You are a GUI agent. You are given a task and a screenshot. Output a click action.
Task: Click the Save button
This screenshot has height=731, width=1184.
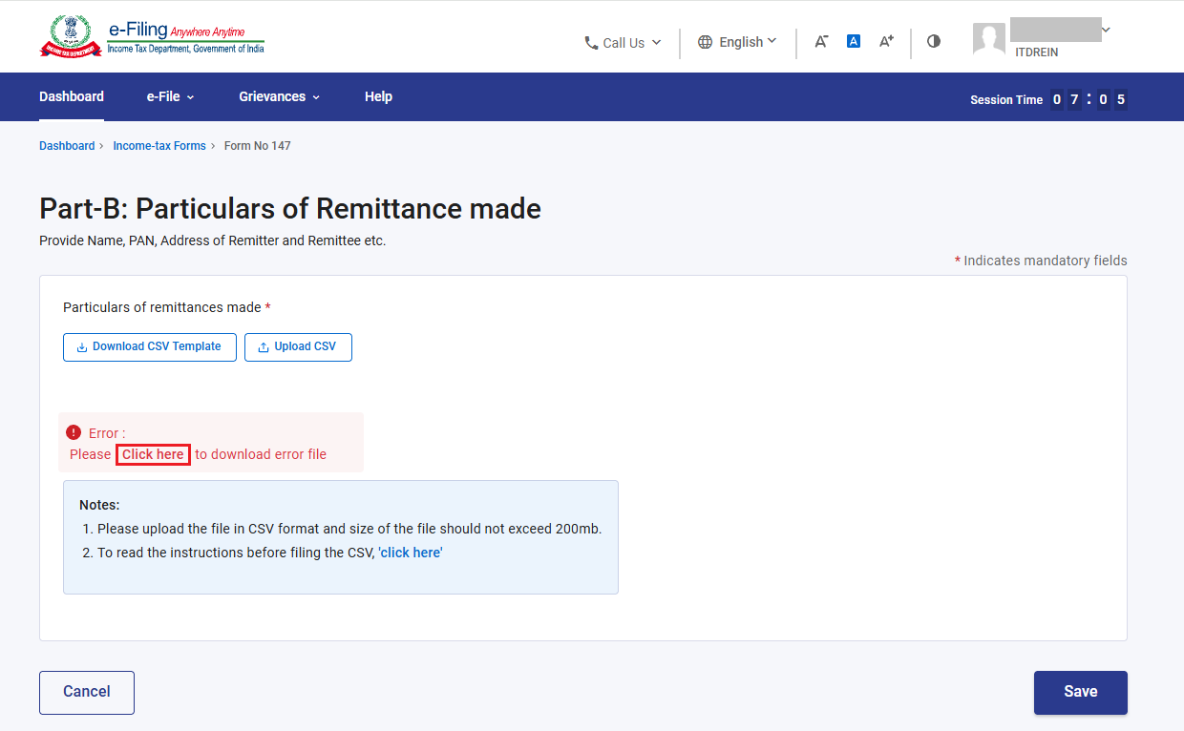(1081, 693)
